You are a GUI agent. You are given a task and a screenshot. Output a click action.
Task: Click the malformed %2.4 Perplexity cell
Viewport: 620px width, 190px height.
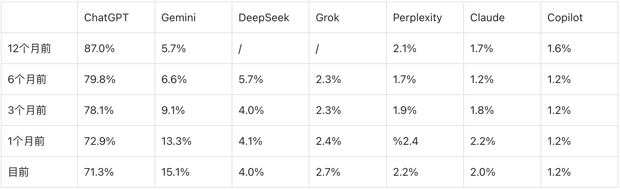click(x=405, y=141)
